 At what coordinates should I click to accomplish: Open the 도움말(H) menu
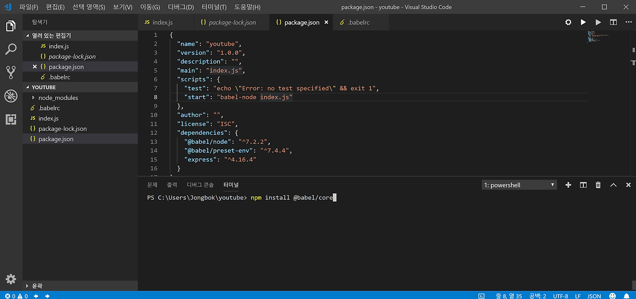247,7
